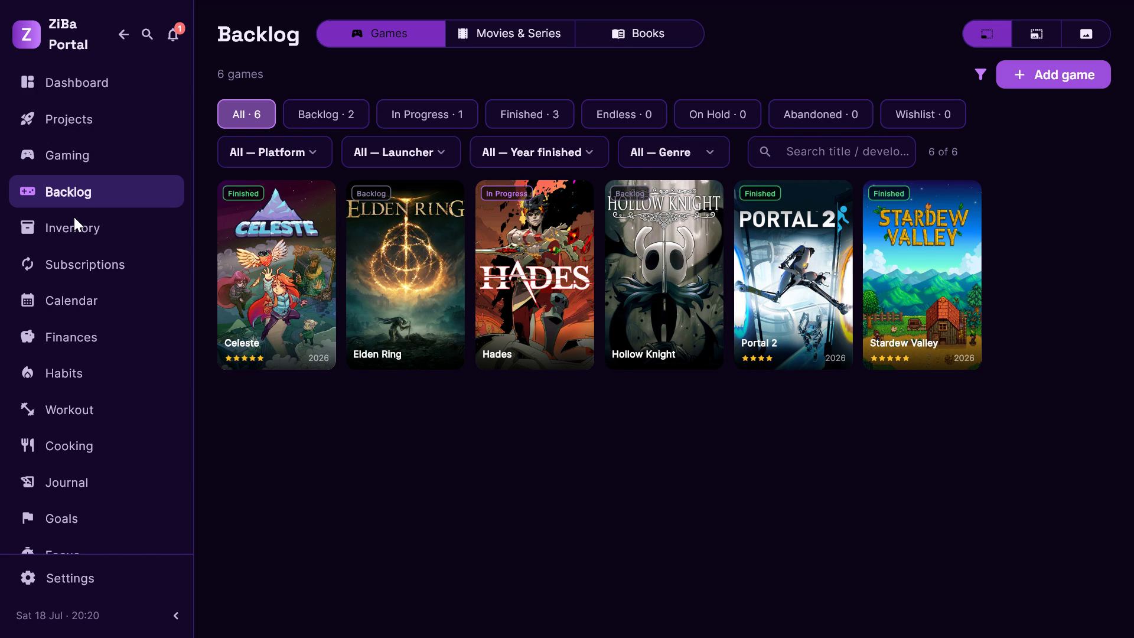Click the 'Sat 18 Jul · 20:20' date text
This screenshot has height=638, width=1134.
pyautogui.click(x=58, y=616)
